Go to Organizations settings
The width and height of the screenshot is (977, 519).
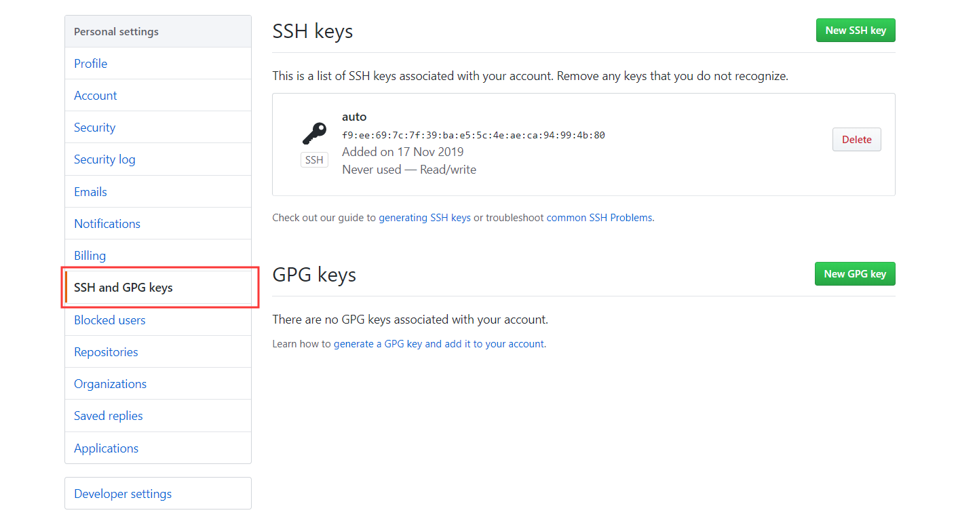[110, 383]
